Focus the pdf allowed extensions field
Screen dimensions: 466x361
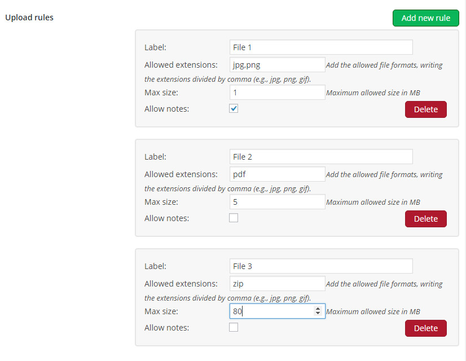[x=277, y=174]
